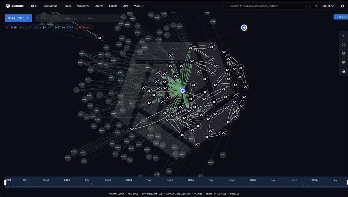The width and height of the screenshot is (348, 197).
Task: Click the 2022 mark on the timeline
Action: [67, 180]
